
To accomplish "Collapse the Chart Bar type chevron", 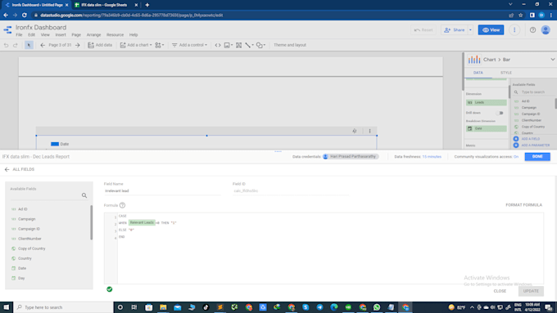I will [552, 60].
